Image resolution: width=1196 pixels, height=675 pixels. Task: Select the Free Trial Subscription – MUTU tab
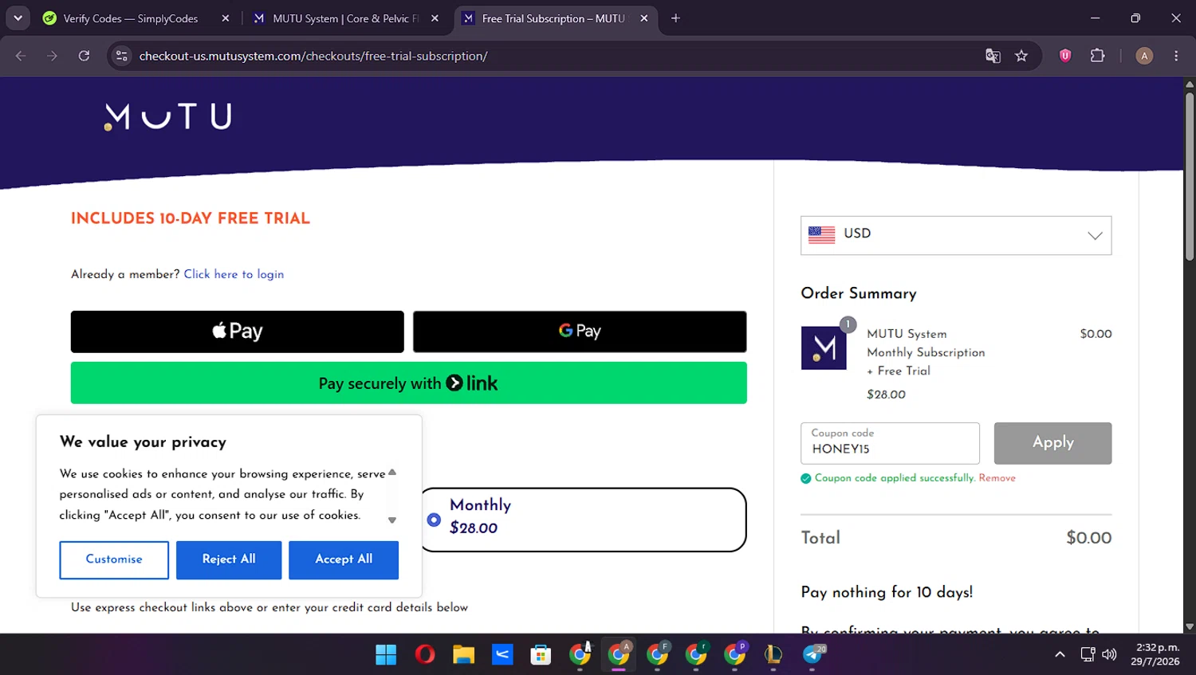(556, 18)
